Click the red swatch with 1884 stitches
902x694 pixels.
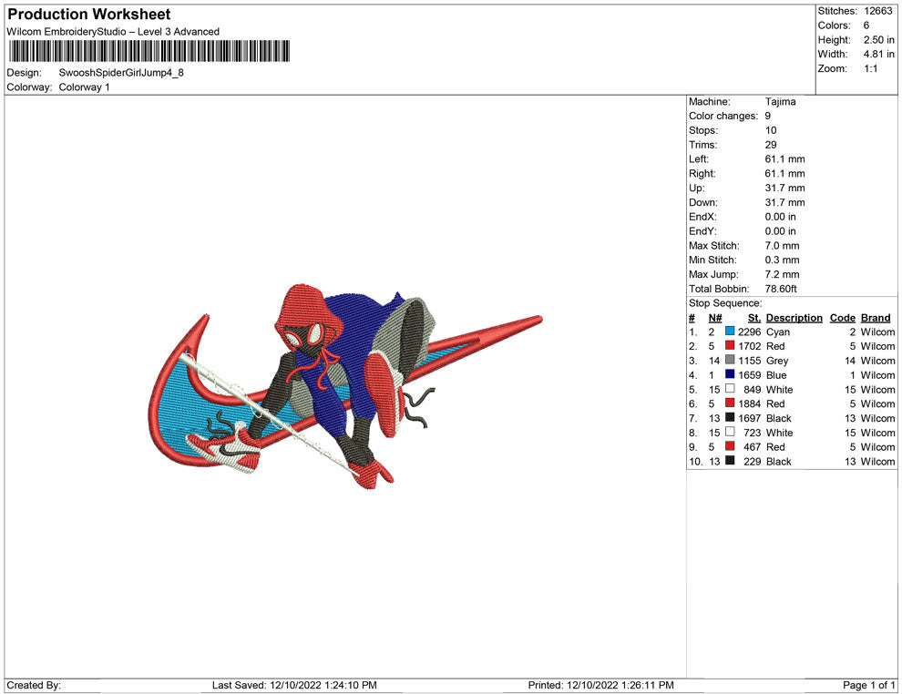point(730,403)
